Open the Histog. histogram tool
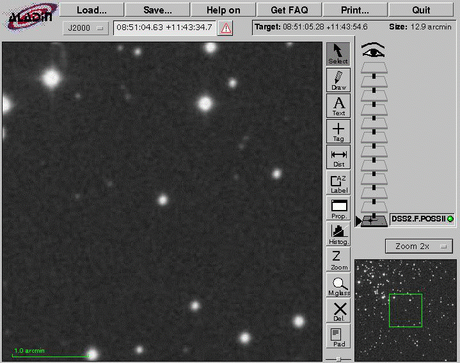The width and height of the screenshot is (460, 363). point(338,234)
